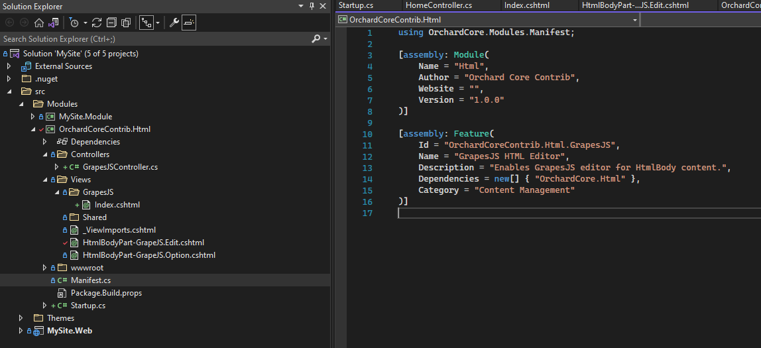
Task: Switch to HtmlBodyPart-...JS.Edit.cshtml tab
Action: 635,5
